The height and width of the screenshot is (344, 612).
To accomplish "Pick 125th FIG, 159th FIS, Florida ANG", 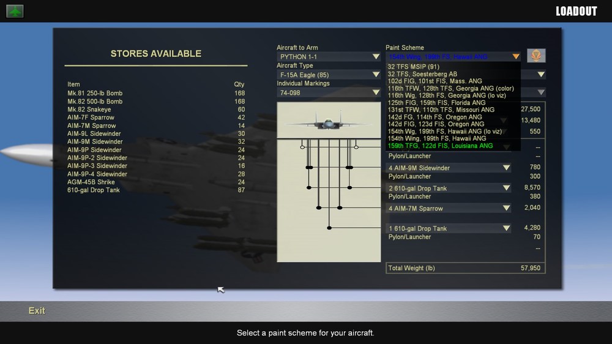I will (x=436, y=103).
